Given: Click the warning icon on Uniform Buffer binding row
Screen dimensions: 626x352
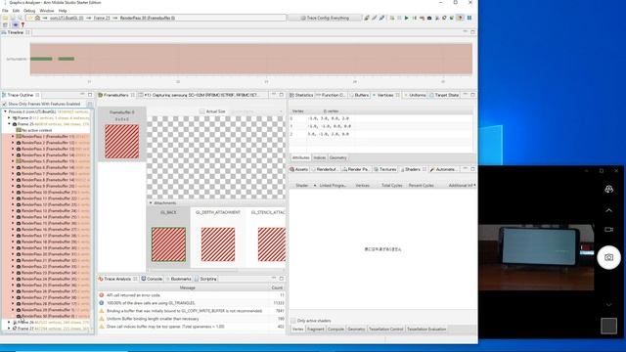Looking at the screenshot, I should pyautogui.click(x=102, y=319).
